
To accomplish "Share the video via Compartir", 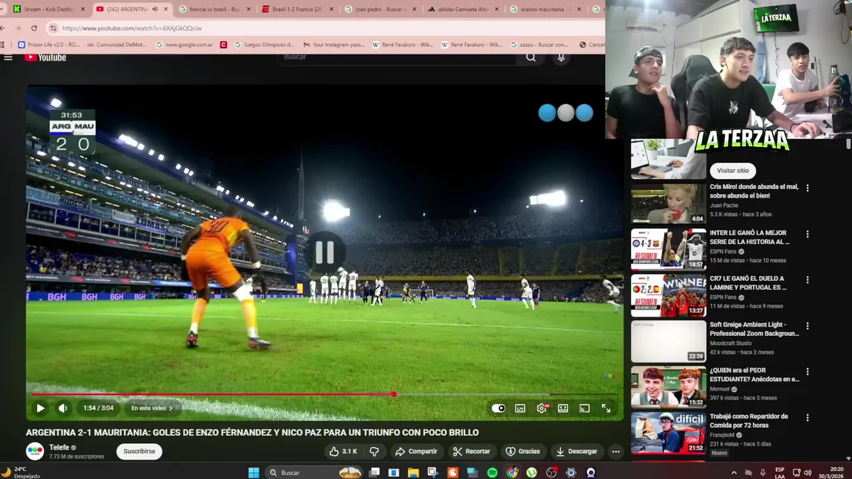I will point(416,451).
